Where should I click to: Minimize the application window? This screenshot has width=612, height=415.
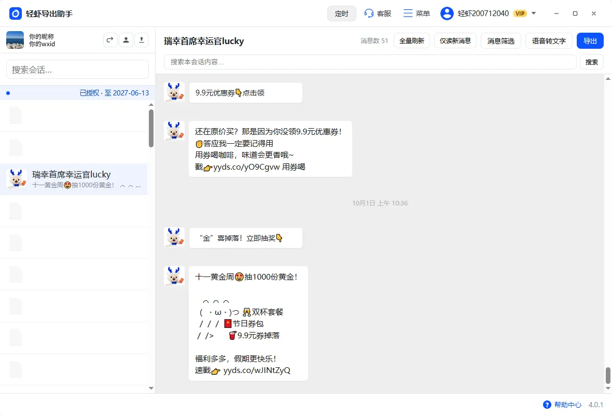tap(556, 13)
